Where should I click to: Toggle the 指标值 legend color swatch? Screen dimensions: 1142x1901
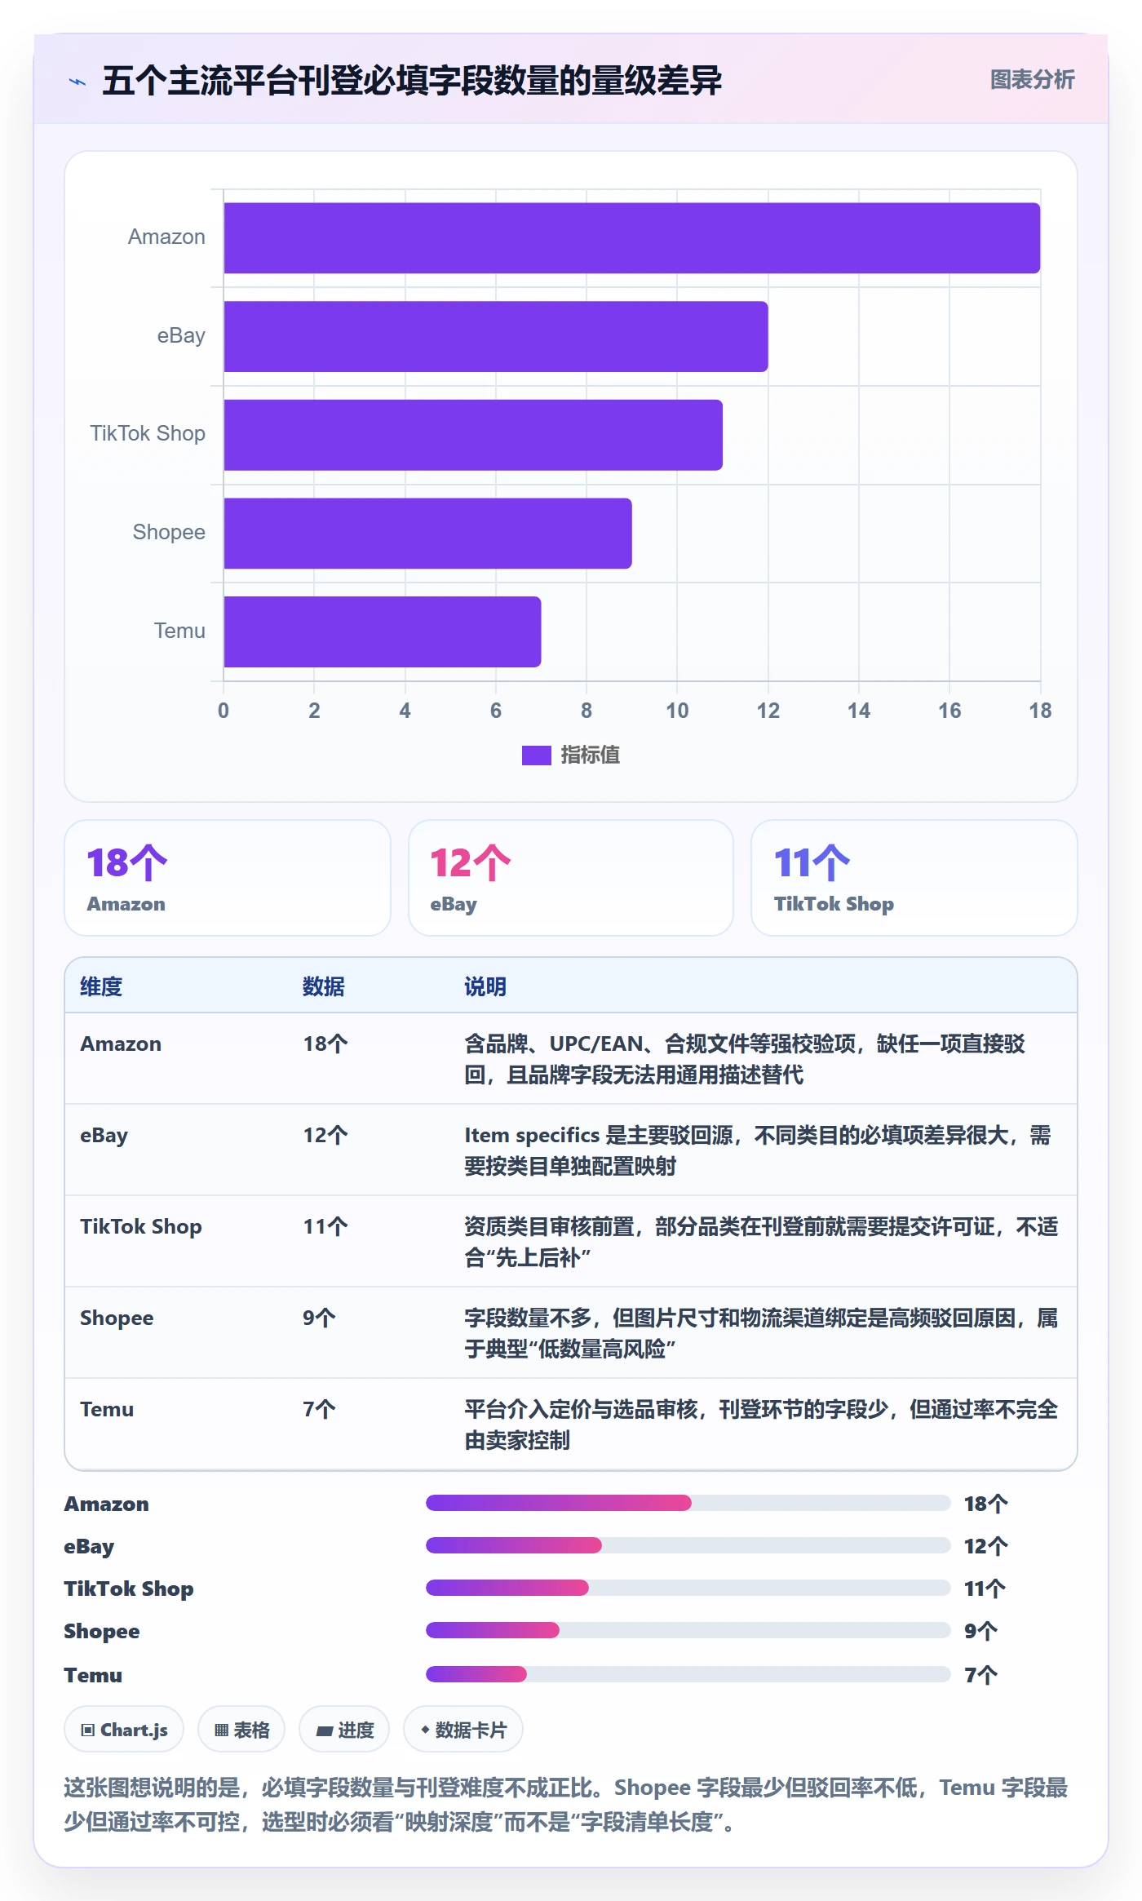536,756
